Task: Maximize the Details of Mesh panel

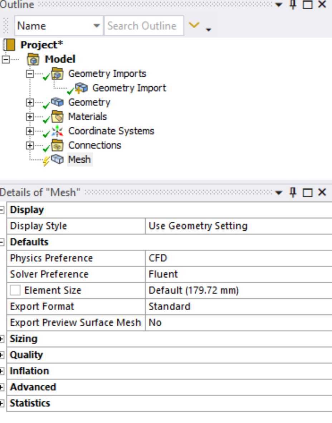Action: click(x=308, y=193)
